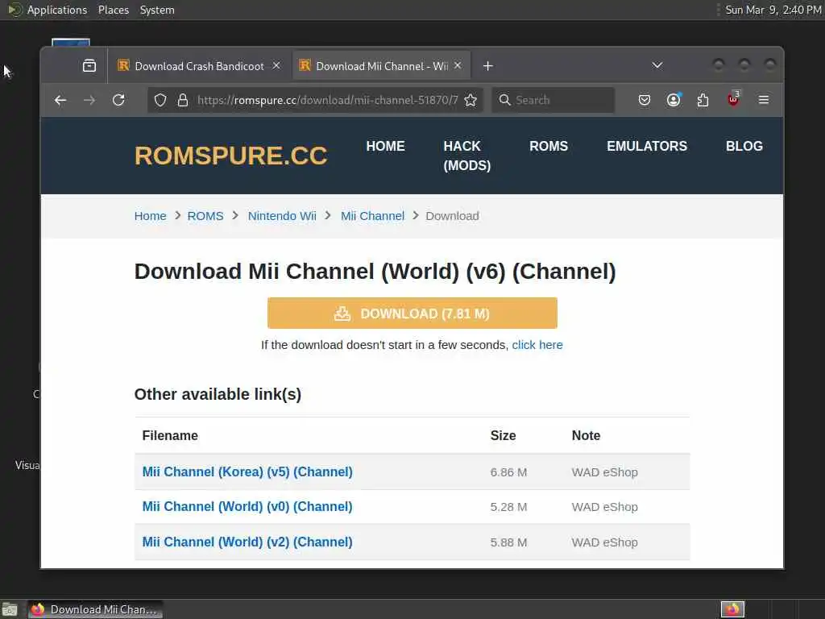Click the Download Mii Chan taskbar button
The width and height of the screenshot is (825, 619).
pyautogui.click(x=95, y=609)
